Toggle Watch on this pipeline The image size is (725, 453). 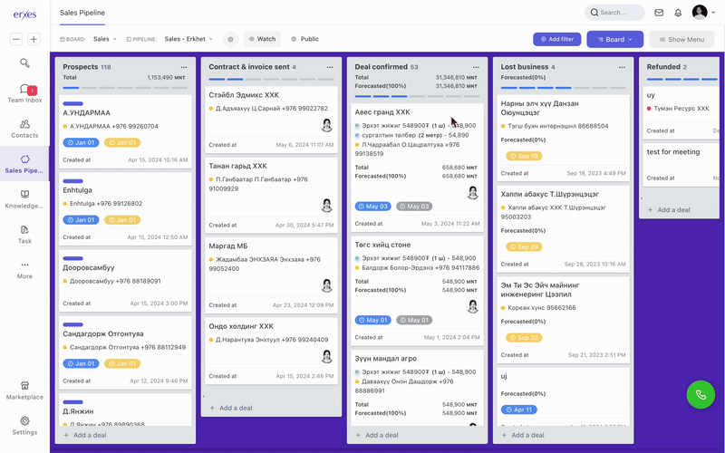click(262, 39)
